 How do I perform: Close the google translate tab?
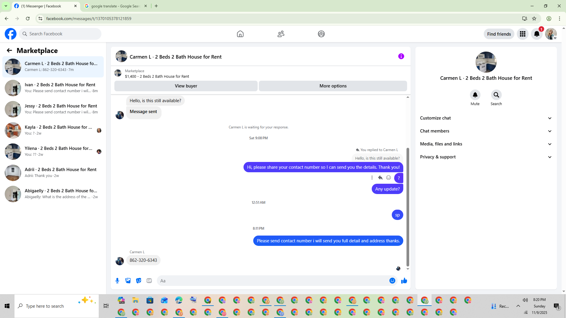click(146, 6)
